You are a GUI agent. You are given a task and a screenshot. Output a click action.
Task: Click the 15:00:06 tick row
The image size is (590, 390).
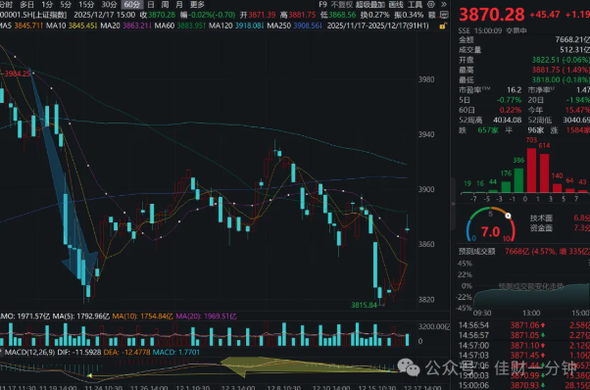click(x=524, y=385)
